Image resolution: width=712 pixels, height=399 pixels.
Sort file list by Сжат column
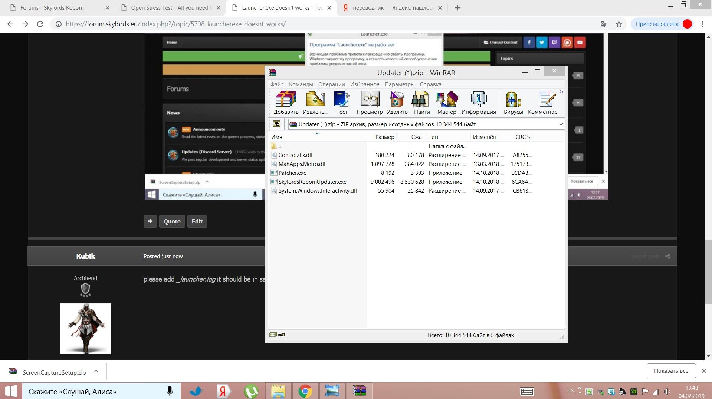411,137
